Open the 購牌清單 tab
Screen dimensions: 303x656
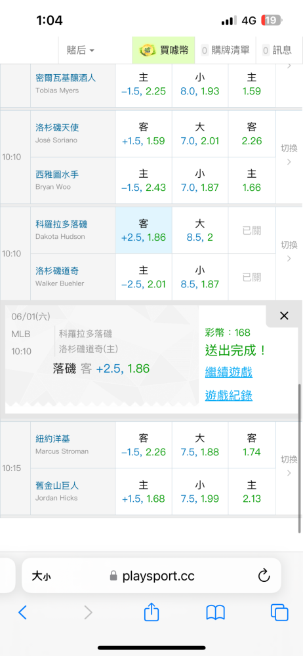[226, 51]
